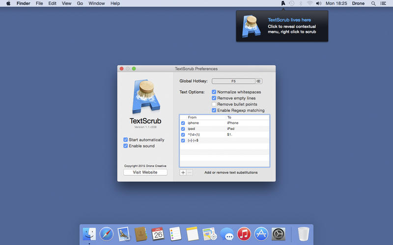Uncheck Start automatically
The image size is (393, 245).
(x=126, y=140)
